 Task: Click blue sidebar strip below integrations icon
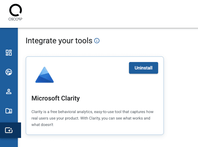coord(9,142)
